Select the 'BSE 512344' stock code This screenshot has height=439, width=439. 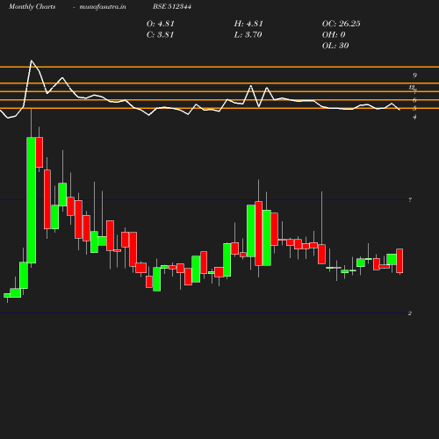point(172,6)
